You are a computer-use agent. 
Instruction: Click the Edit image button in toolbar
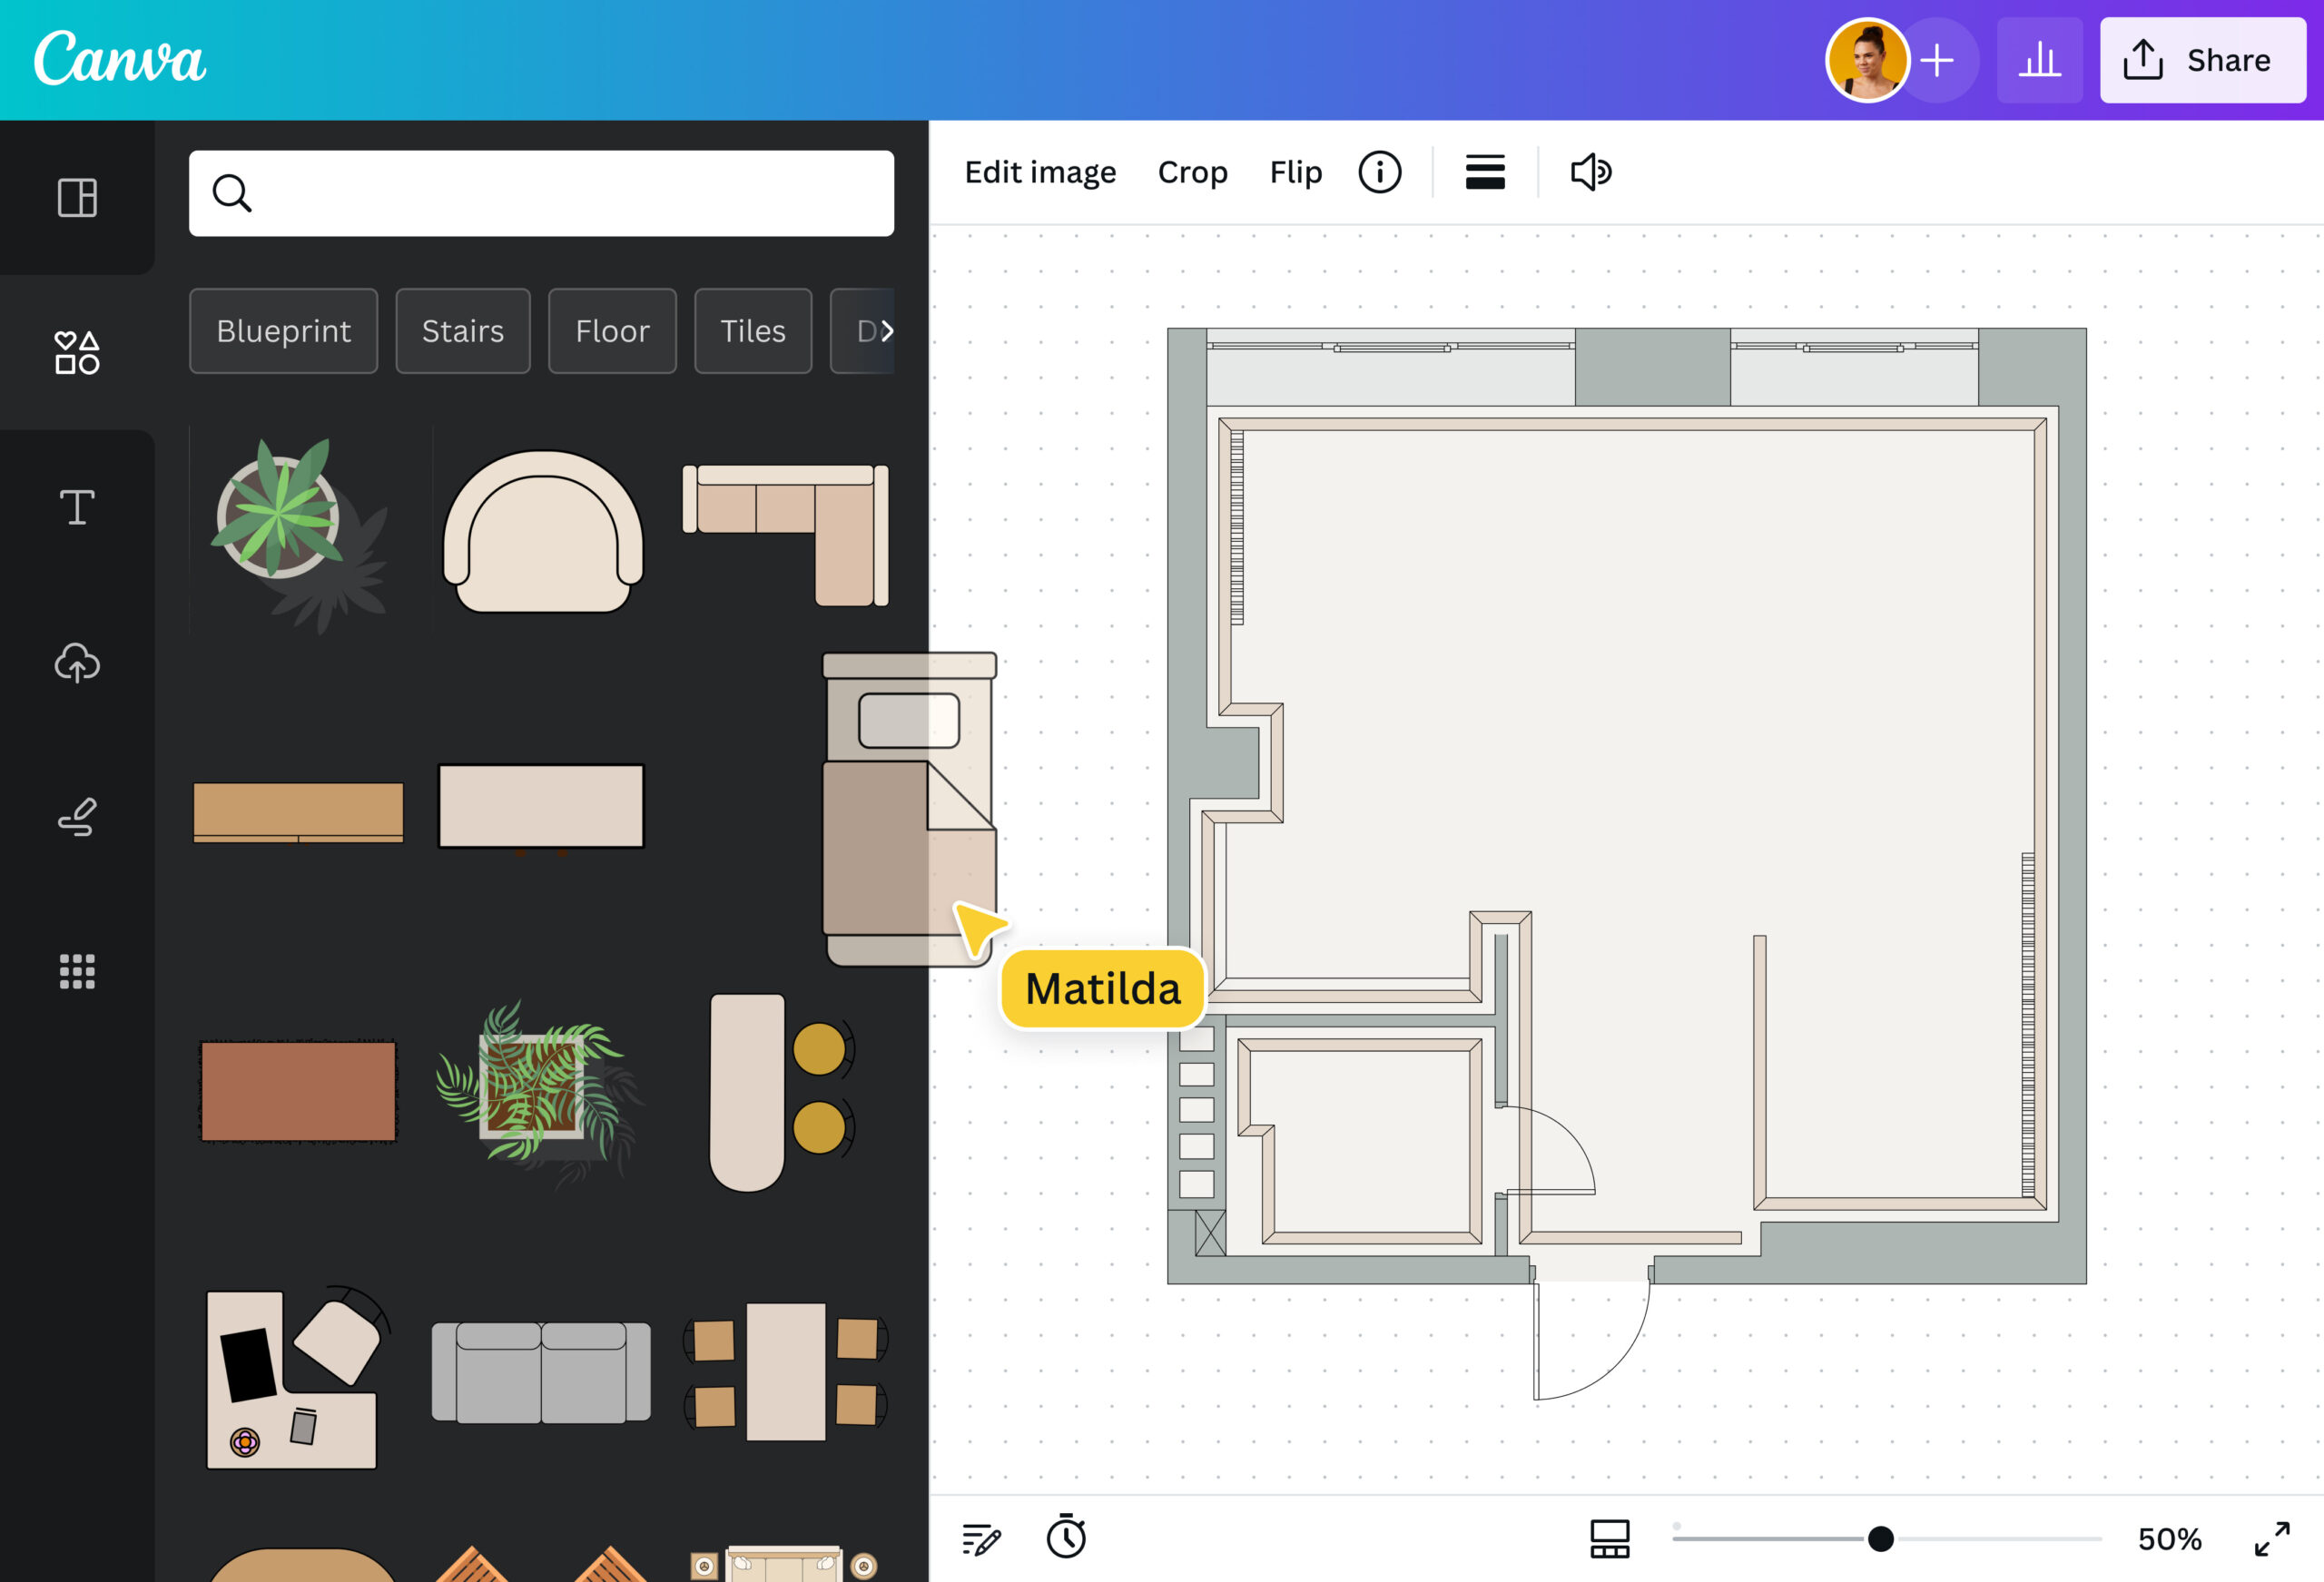[x=1040, y=172]
